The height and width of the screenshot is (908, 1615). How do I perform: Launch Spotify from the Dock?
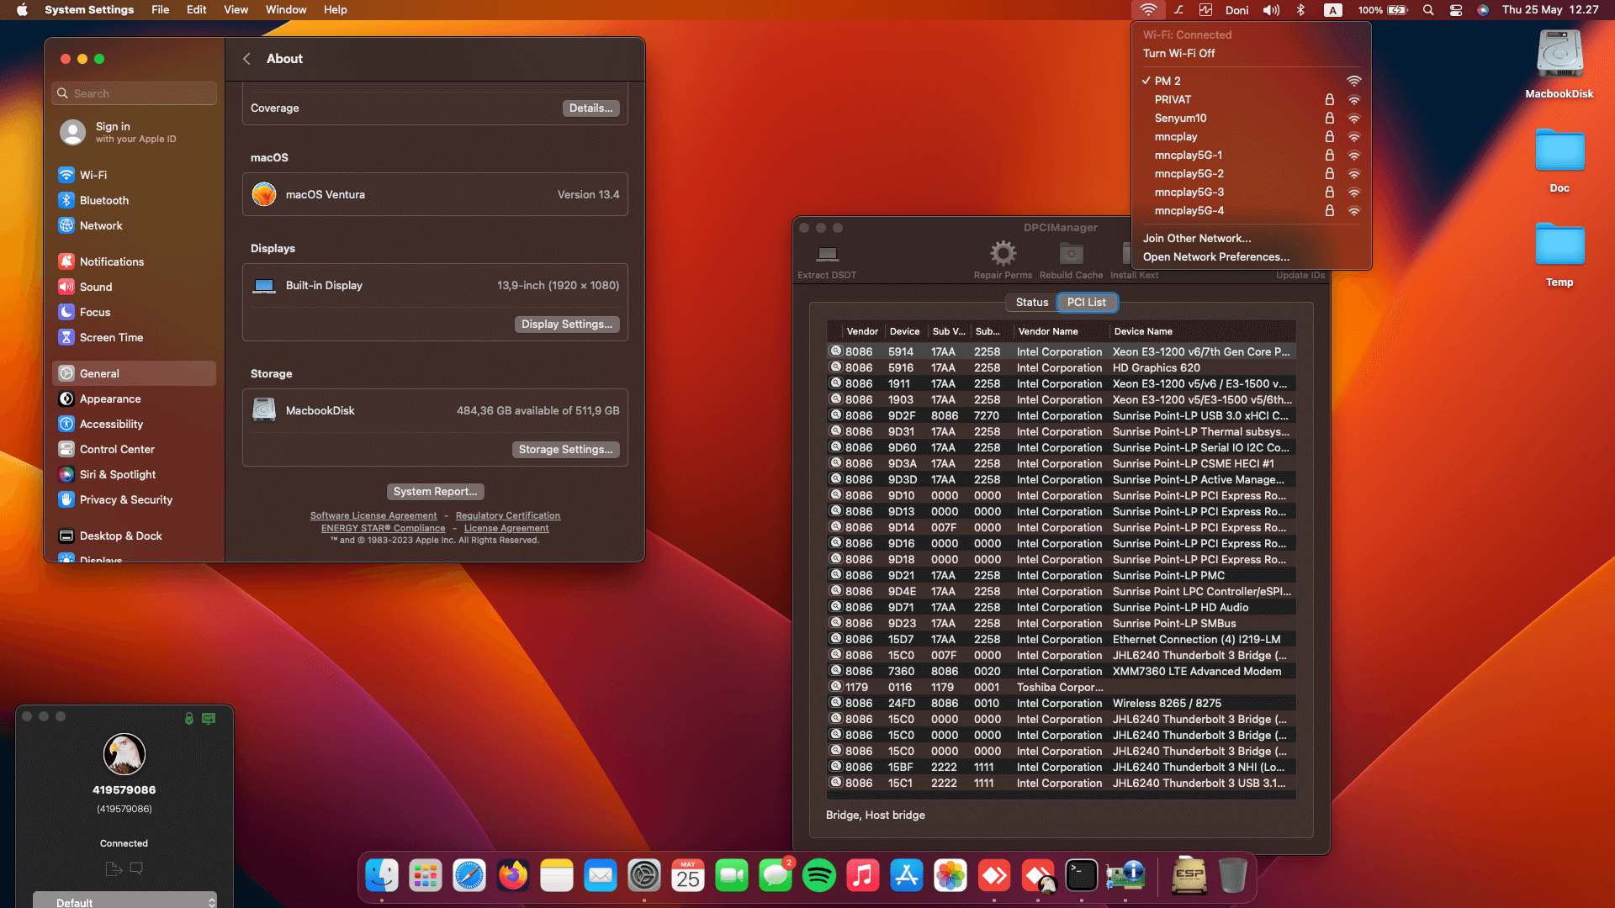[x=819, y=875]
